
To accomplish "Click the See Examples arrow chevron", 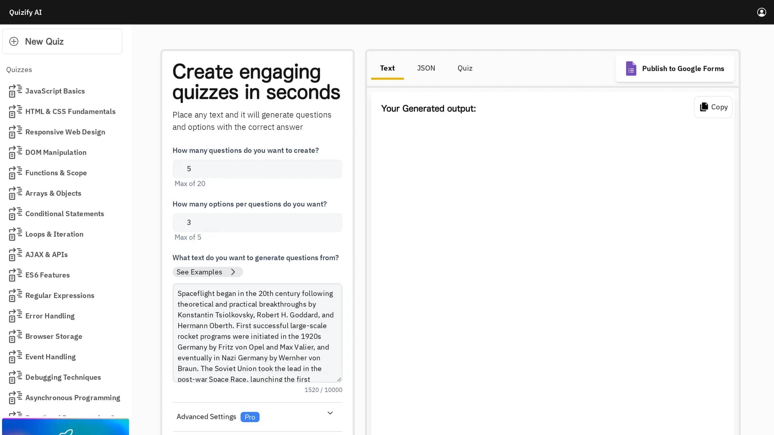I will (233, 272).
